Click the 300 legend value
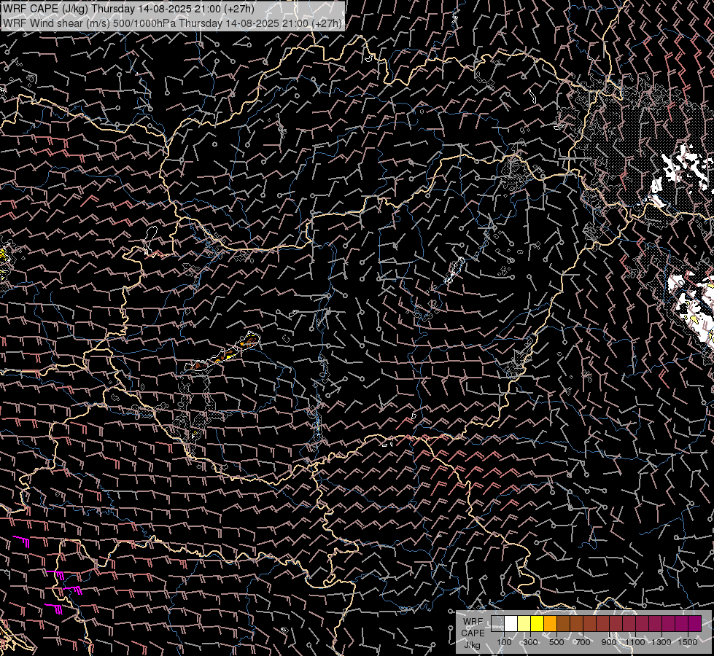The height and width of the screenshot is (656, 714). (530, 642)
